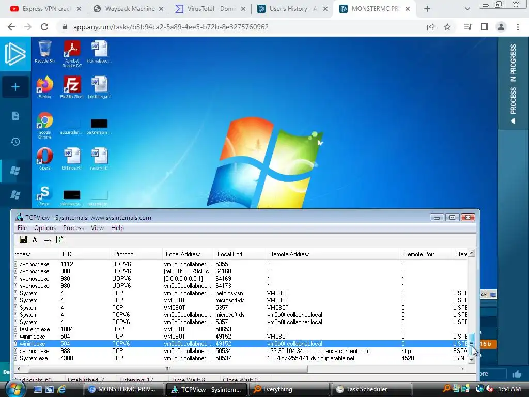Image resolution: width=529 pixels, height=397 pixels.
Task: Toggle the resolve addresses 'A' toolbar icon
Action: pyautogui.click(x=35, y=240)
